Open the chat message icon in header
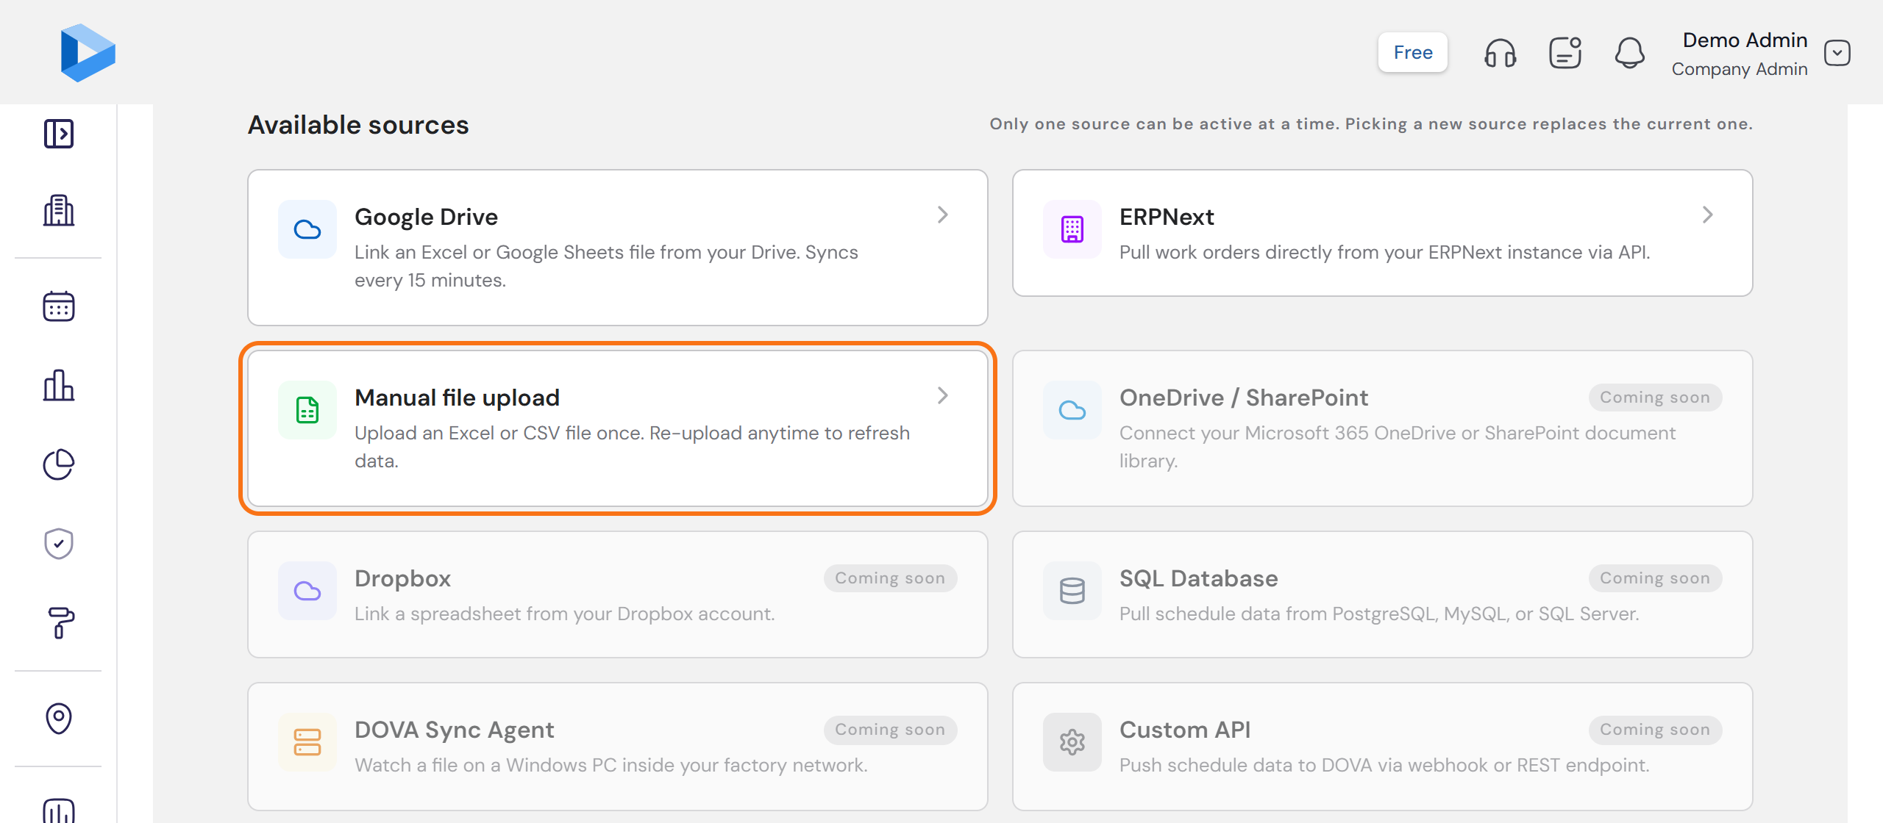Viewport: 1883px width, 823px height. [1565, 53]
